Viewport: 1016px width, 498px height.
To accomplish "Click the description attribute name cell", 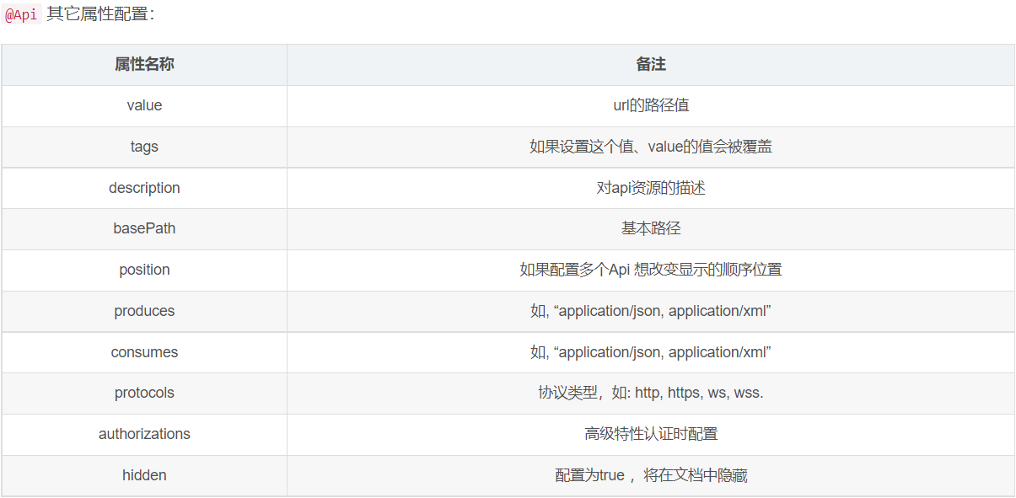I will pyautogui.click(x=144, y=188).
